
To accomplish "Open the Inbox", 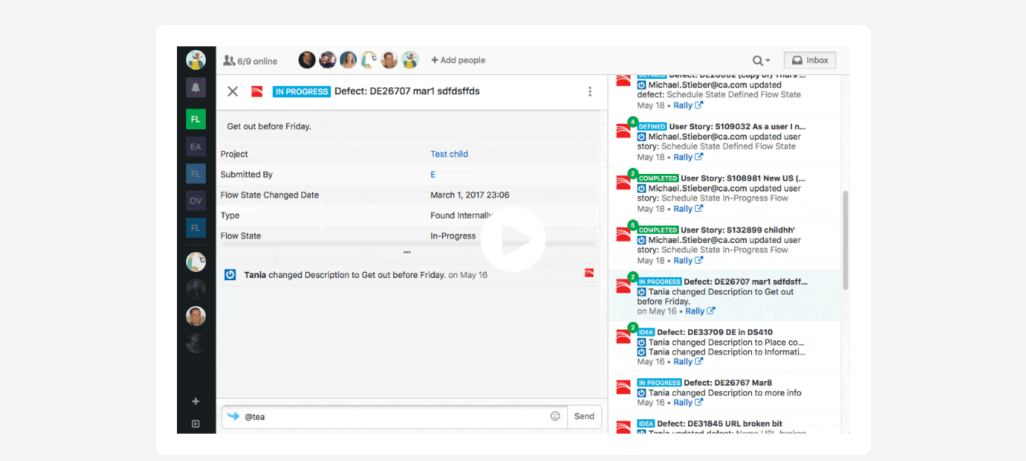I will (x=810, y=60).
